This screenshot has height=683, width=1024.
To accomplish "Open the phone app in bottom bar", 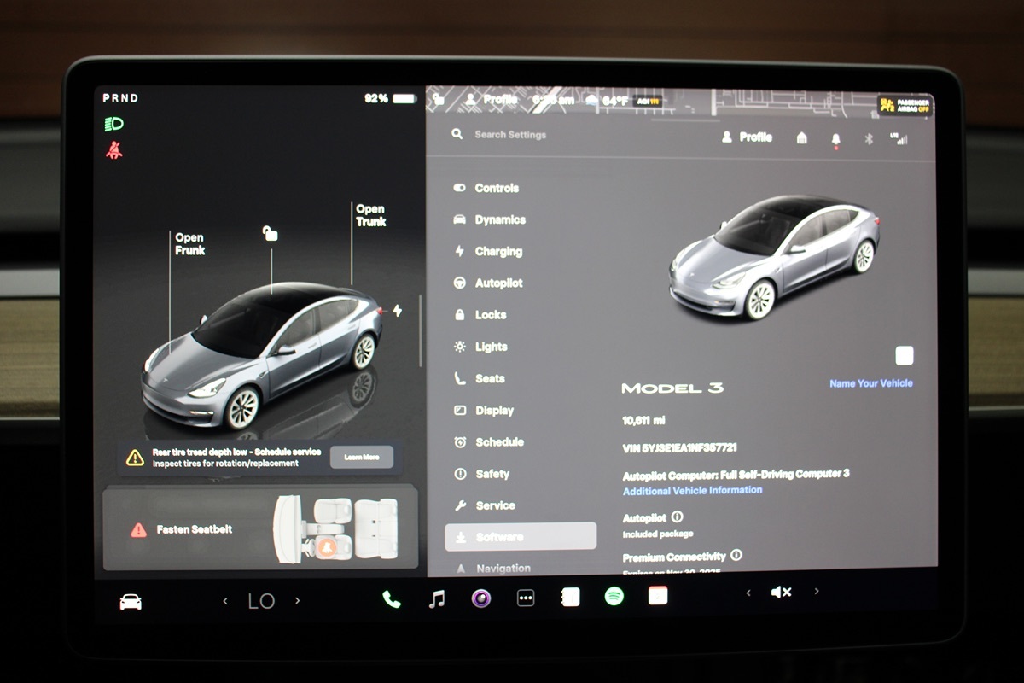I will [x=392, y=598].
